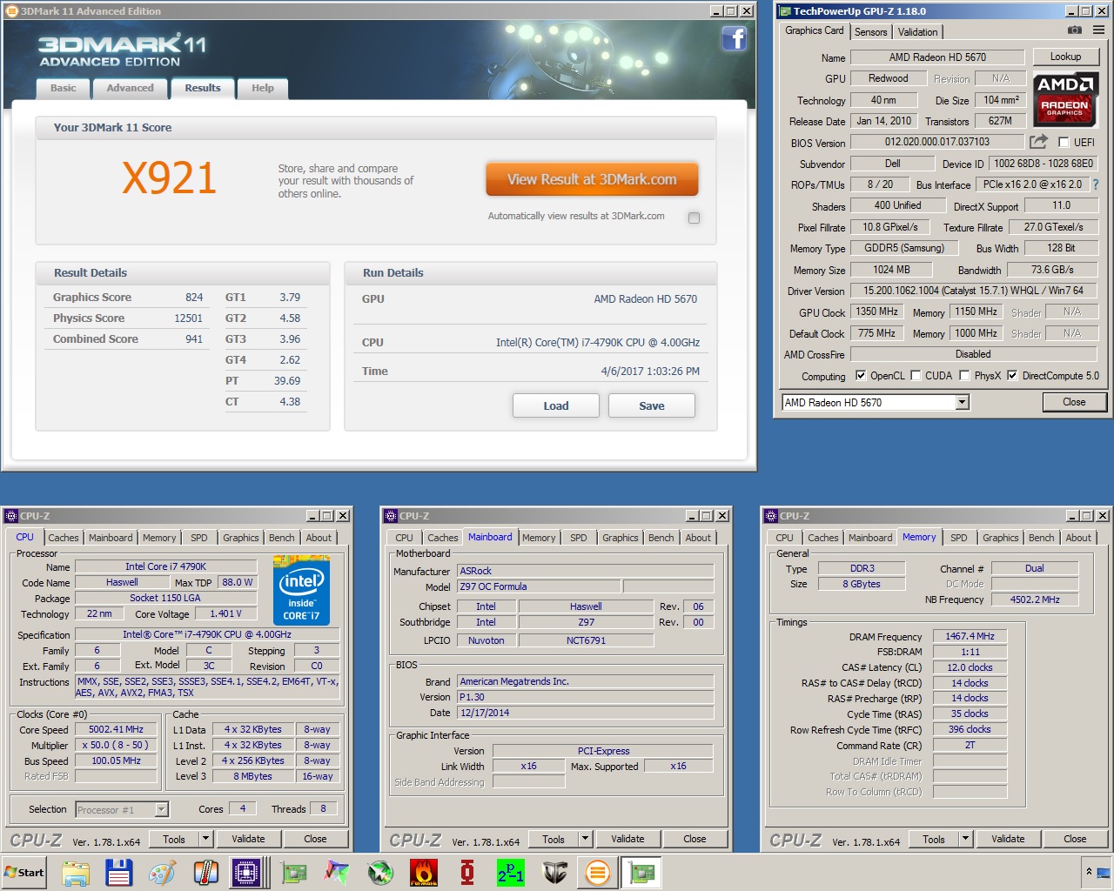
Task: Toggle the UEFI checkbox in GPU-Z
Action: click(1064, 142)
